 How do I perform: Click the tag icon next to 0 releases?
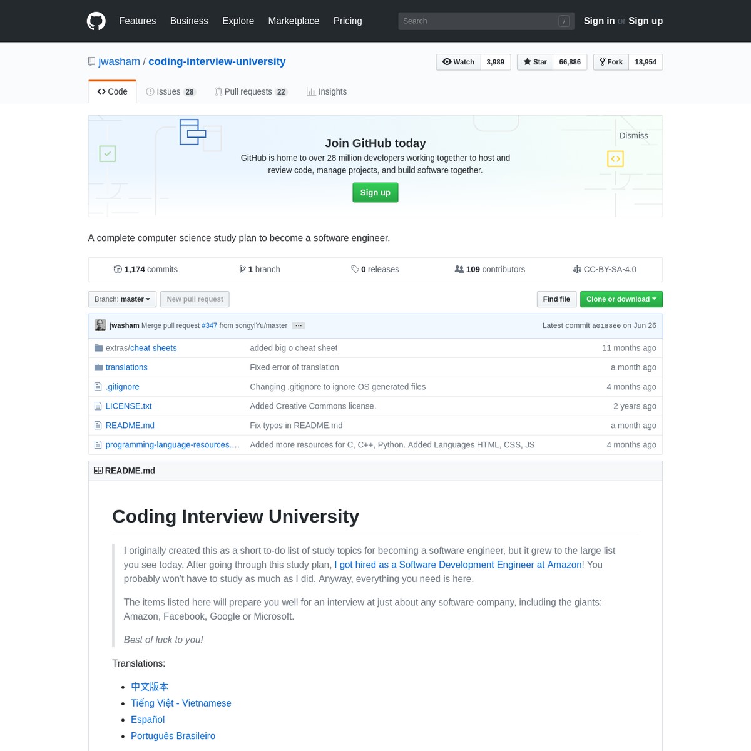[355, 269]
